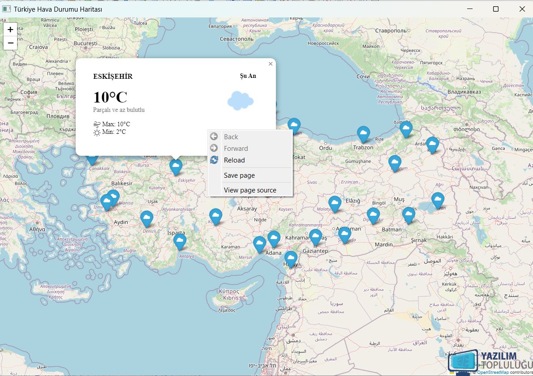Select View page source menu entry
This screenshot has height=376, width=533.
click(250, 190)
